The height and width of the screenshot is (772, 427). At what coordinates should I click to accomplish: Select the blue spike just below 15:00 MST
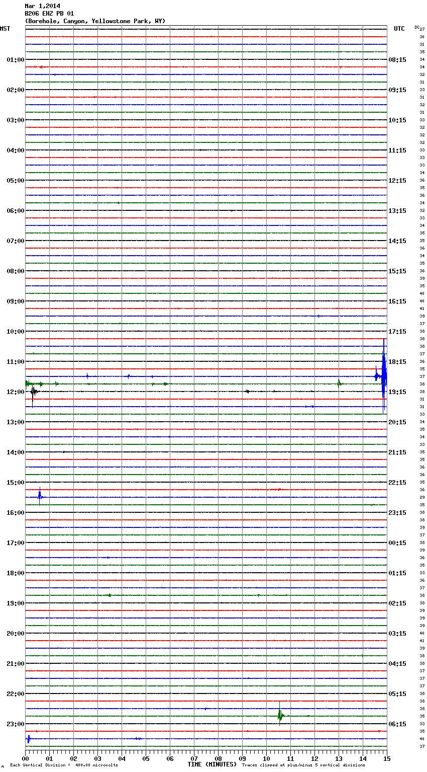point(40,497)
